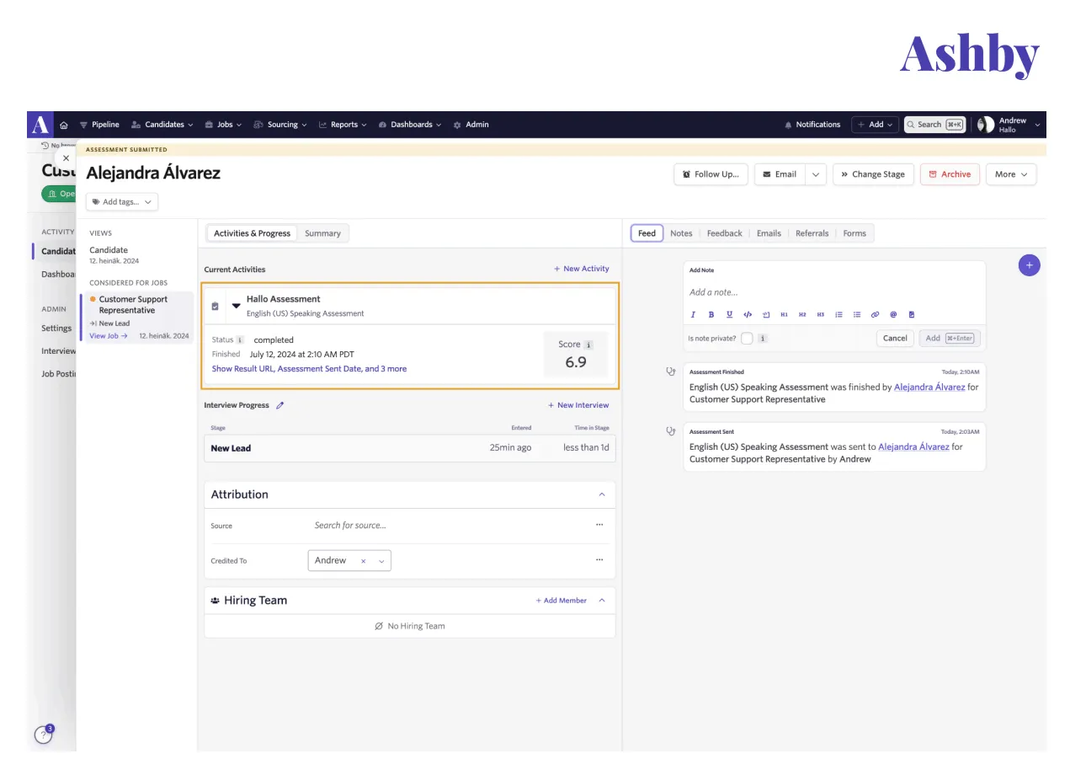1070x775 pixels.
Task: Click 'Show Result URL, Assessment Sent Date' link
Action: click(309, 369)
